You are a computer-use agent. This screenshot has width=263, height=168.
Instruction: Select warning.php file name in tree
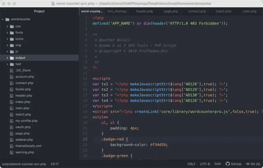pyautogui.click(x=25, y=152)
